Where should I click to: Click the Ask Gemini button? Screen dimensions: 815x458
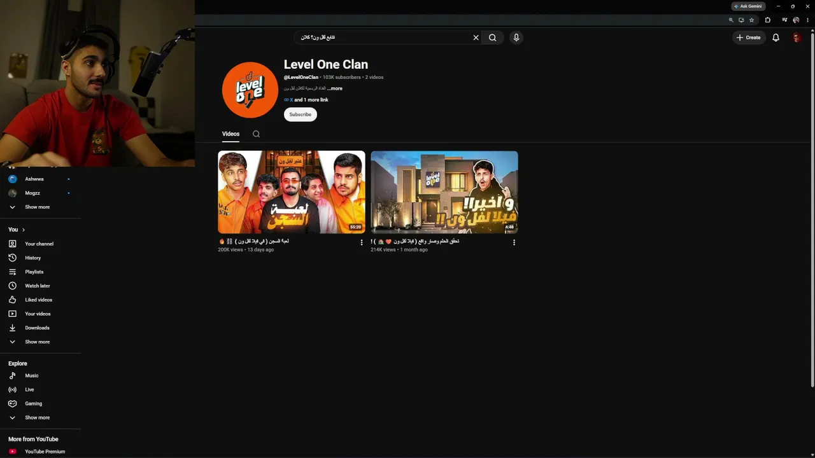point(748,6)
